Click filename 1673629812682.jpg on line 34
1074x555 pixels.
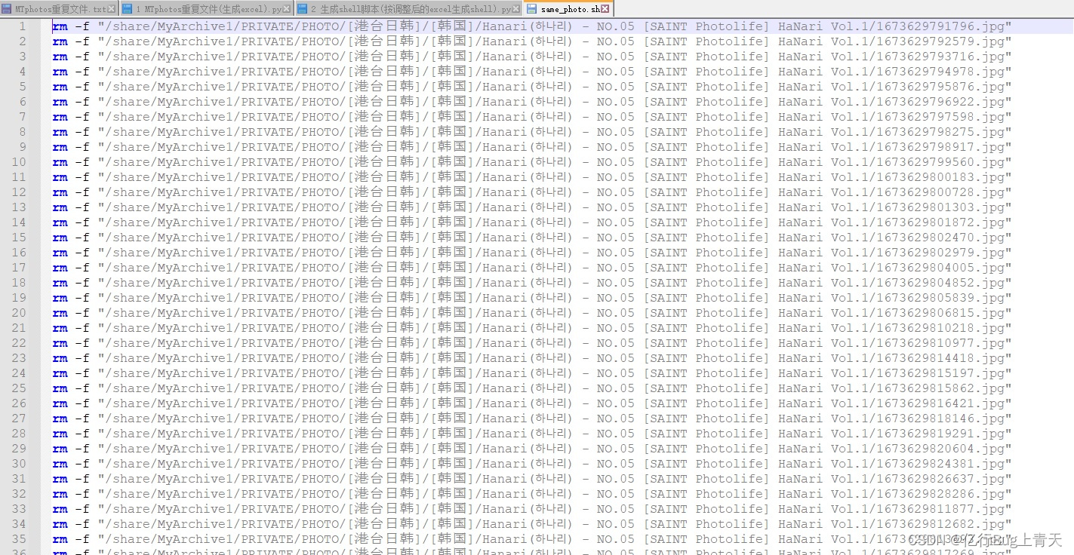tap(940, 524)
